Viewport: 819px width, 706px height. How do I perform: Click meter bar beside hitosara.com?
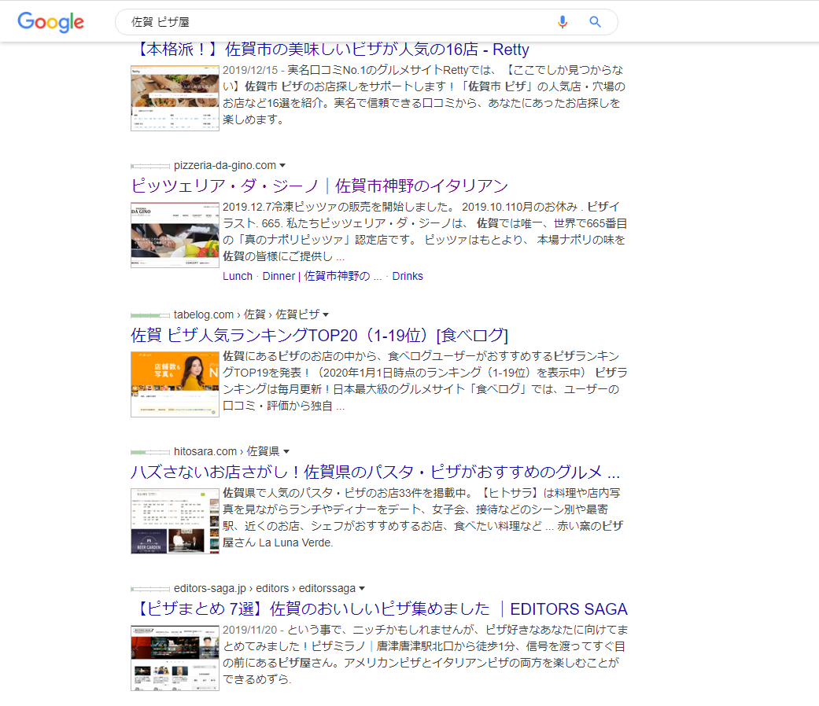click(x=150, y=452)
